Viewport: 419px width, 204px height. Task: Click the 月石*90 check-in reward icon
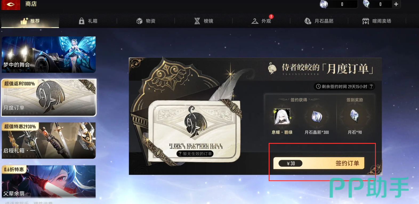[x=354, y=116]
